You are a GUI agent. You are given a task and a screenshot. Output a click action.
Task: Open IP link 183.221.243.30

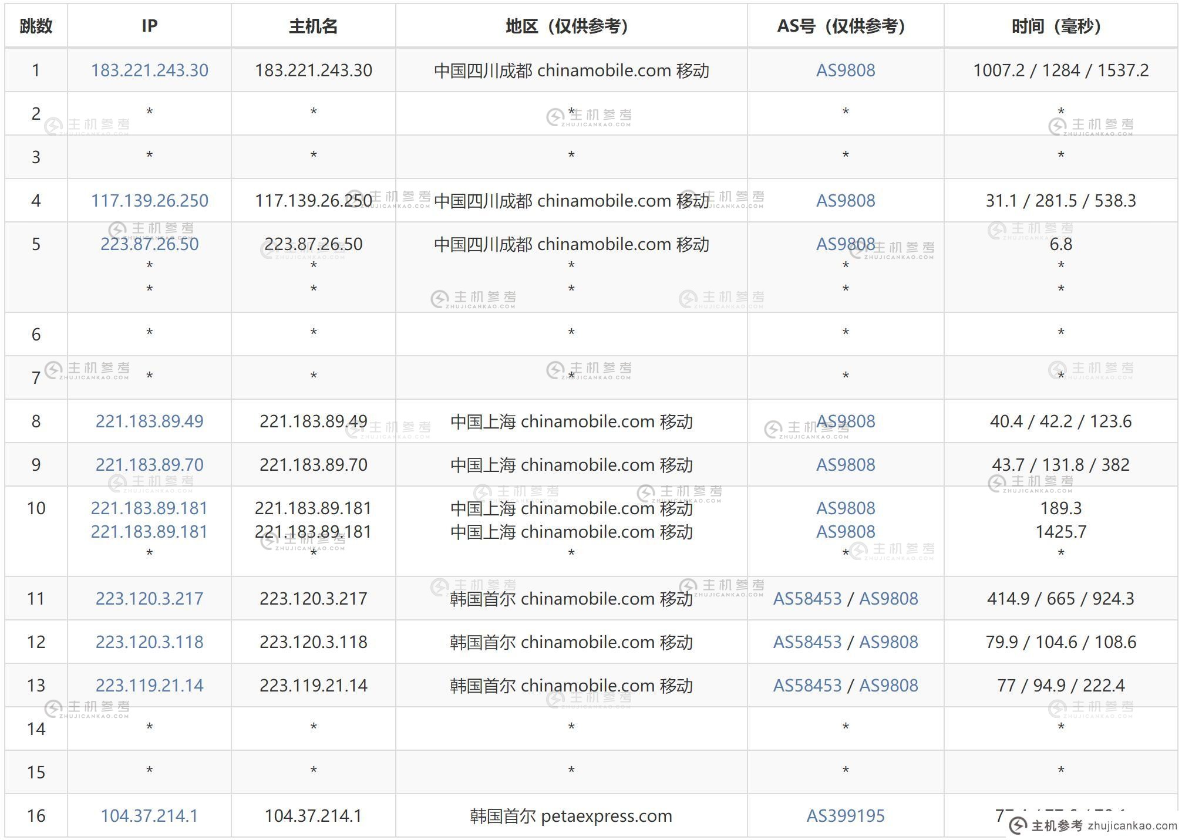pyautogui.click(x=149, y=70)
